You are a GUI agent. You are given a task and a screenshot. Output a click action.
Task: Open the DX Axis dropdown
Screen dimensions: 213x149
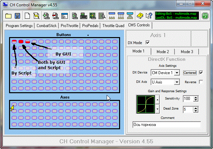pos(177,82)
